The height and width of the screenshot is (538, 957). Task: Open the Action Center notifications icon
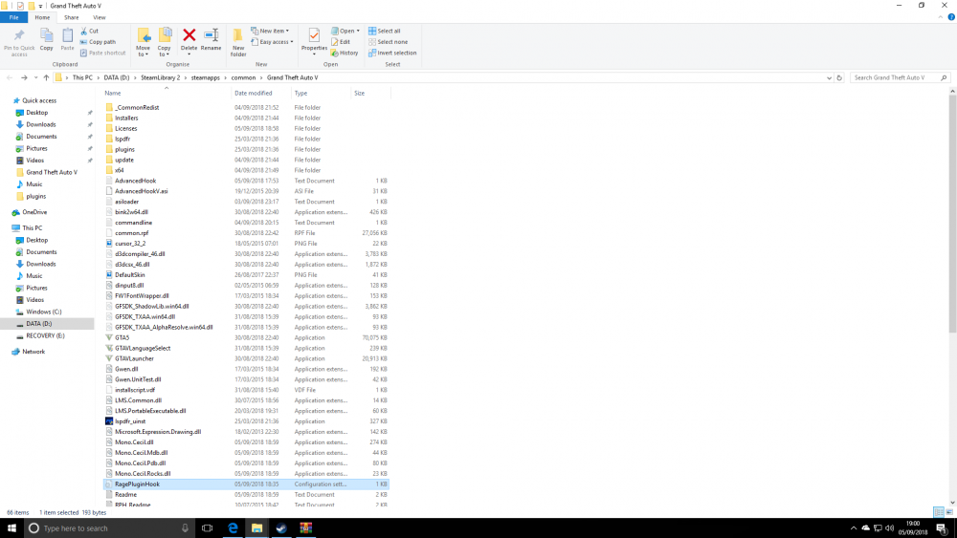pos(941,528)
